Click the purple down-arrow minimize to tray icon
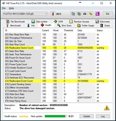116x121 pixels. pos(97,14)
